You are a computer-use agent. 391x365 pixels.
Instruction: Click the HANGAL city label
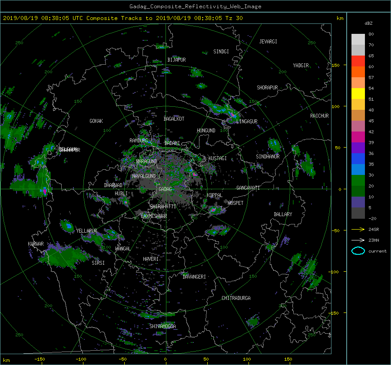(123, 249)
